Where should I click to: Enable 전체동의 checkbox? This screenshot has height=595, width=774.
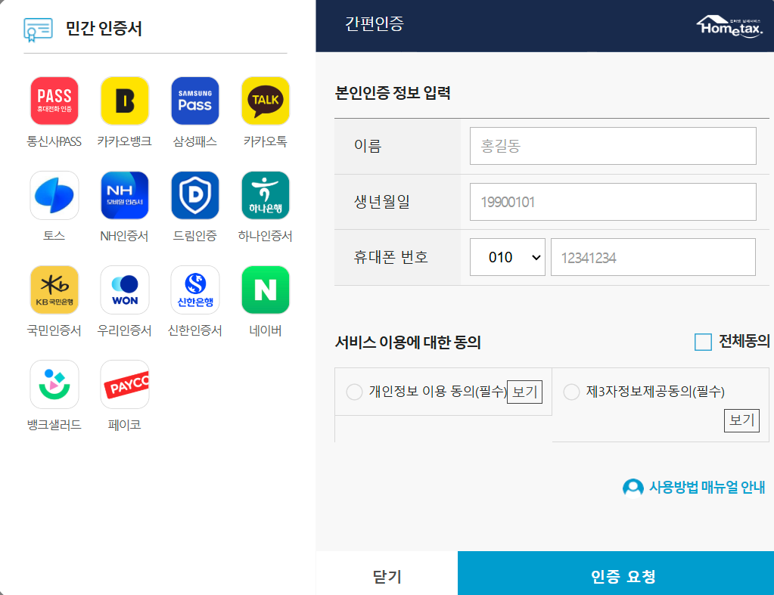pyautogui.click(x=702, y=340)
